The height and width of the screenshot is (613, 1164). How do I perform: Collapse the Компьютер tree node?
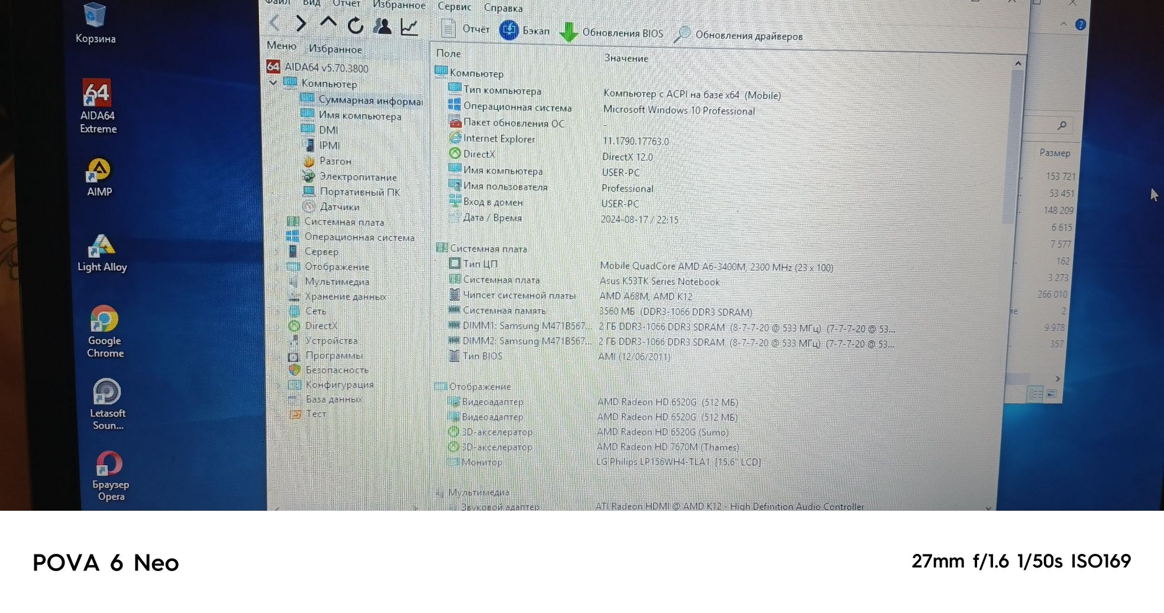(273, 83)
